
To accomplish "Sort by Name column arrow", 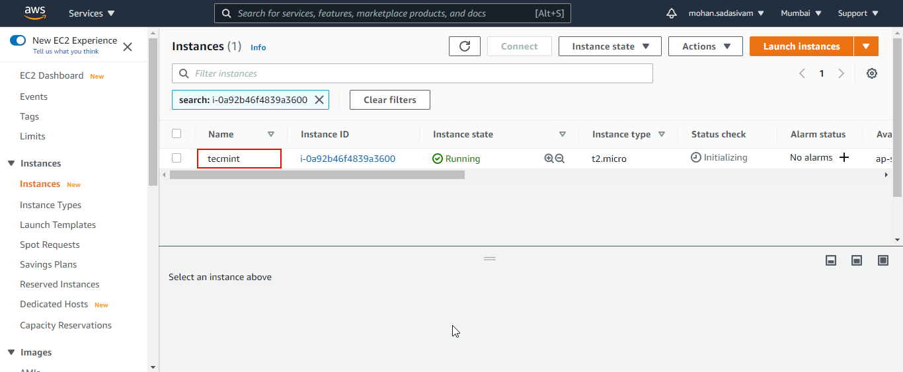I will [270, 134].
